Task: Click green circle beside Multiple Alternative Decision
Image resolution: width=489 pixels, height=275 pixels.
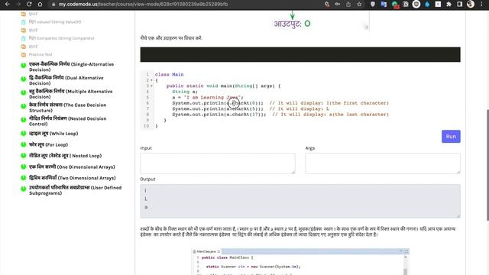Action: (x=24, y=92)
